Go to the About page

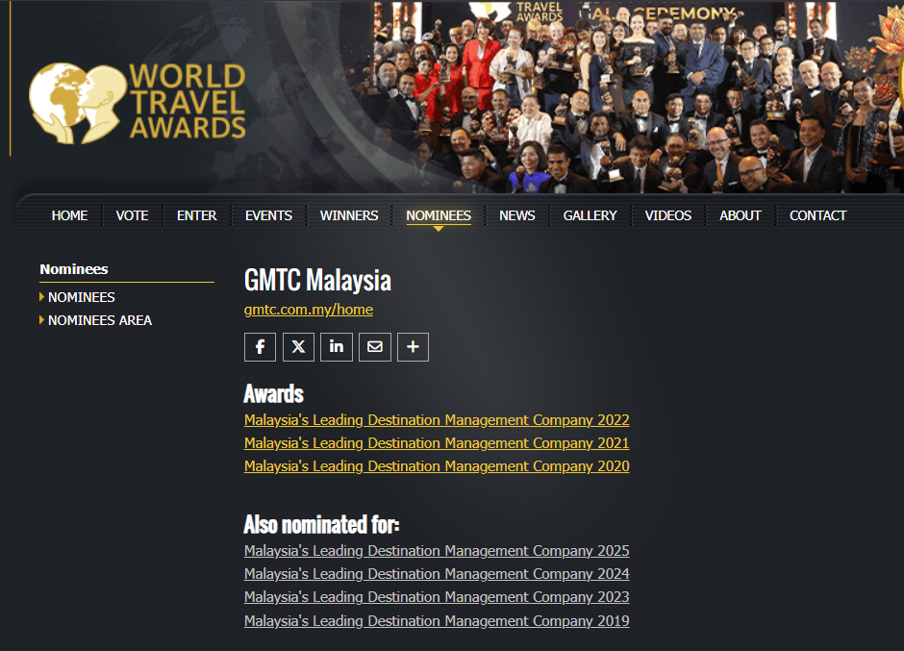click(741, 215)
